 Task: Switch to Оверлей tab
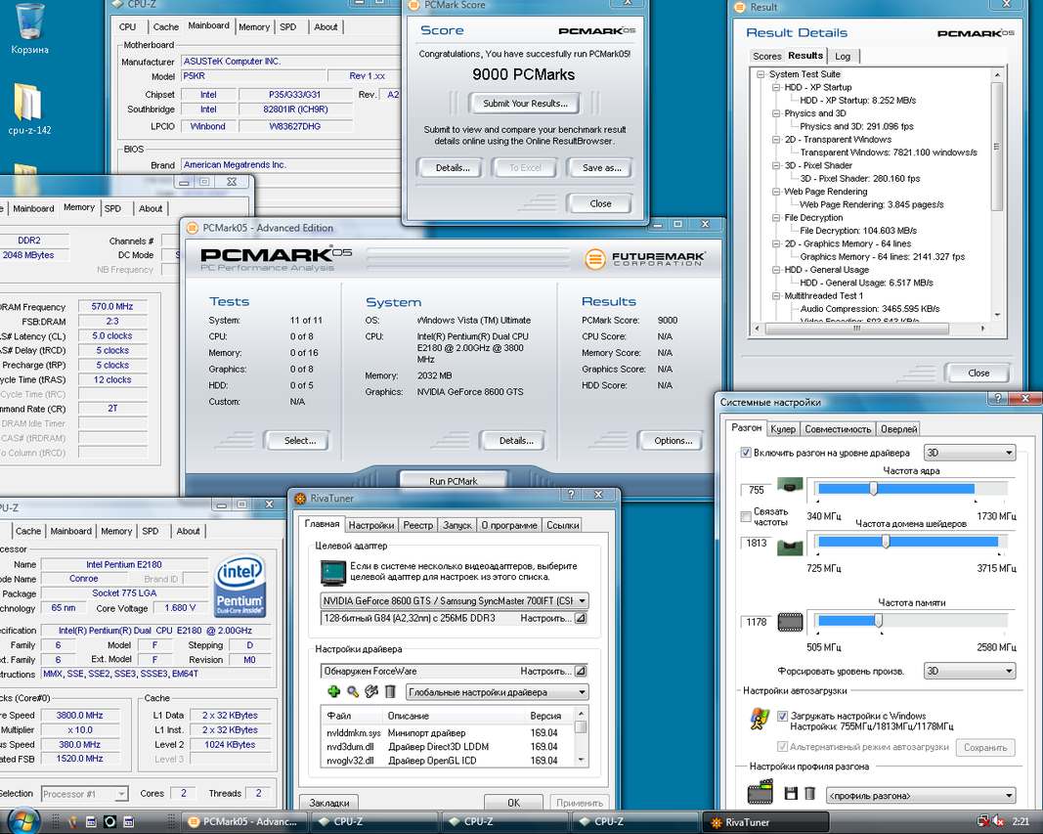(x=898, y=429)
